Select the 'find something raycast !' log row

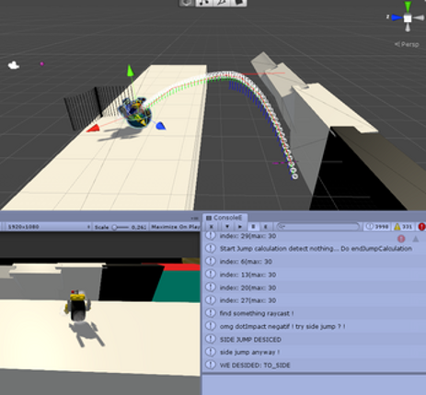pos(314,313)
